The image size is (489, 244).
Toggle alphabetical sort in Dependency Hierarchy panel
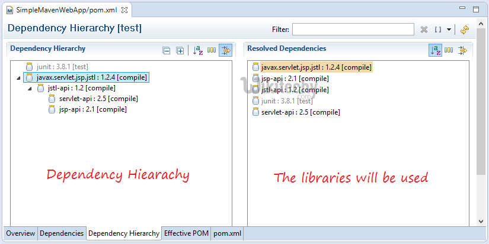coord(199,51)
